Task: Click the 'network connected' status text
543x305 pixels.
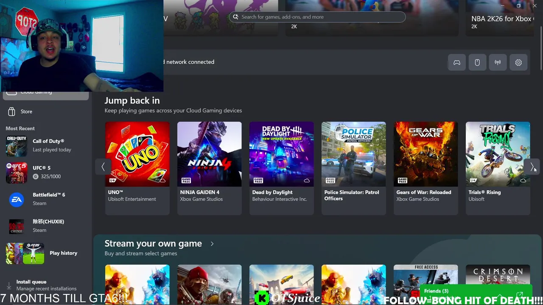Action: [190, 62]
